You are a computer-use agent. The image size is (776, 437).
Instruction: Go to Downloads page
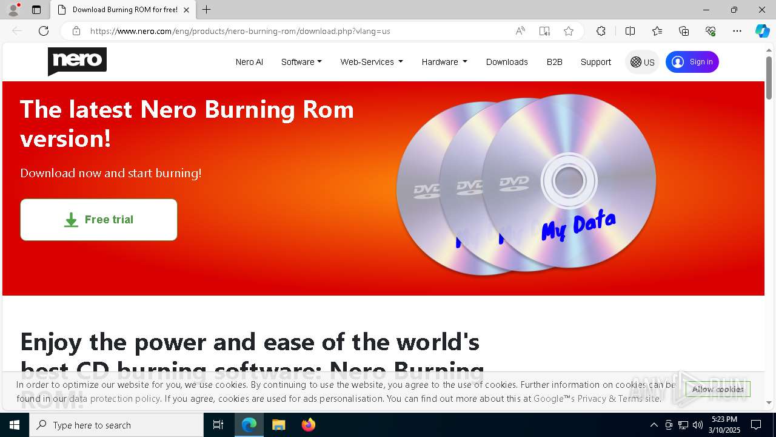pyautogui.click(x=507, y=62)
